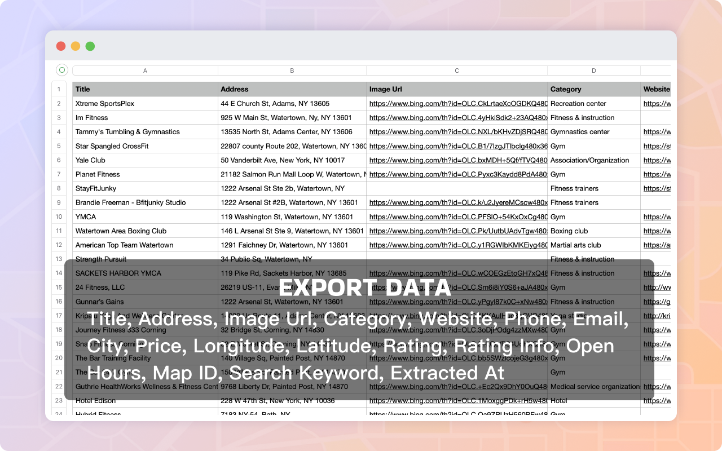Select row number 5 header

pos(59,146)
